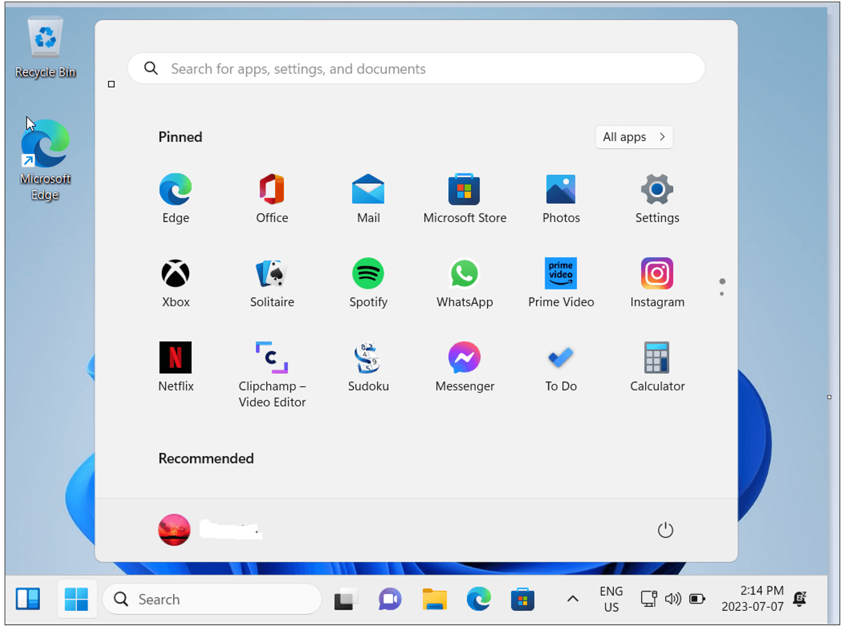The width and height of the screenshot is (843, 628).
Task: Open the Widgets button on taskbar
Action: [28, 600]
